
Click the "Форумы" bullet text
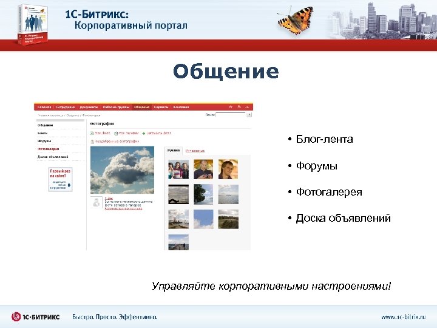coord(317,166)
